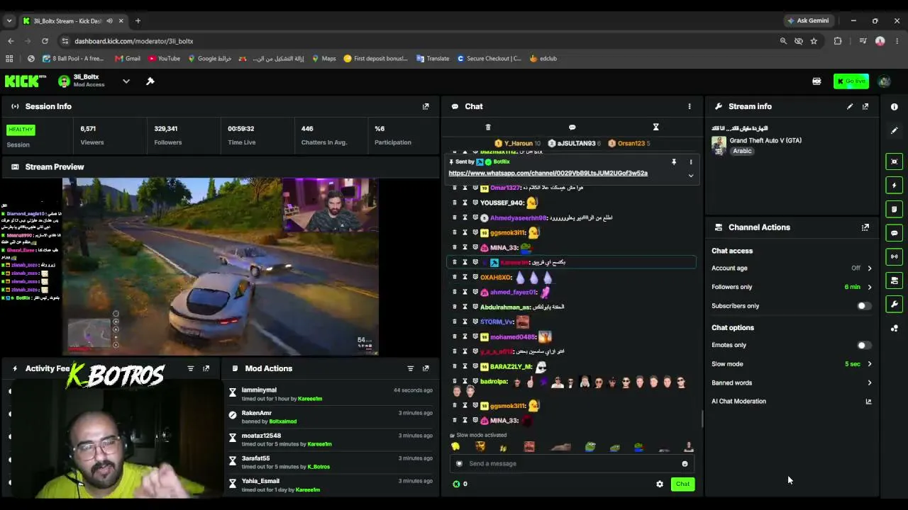Pop out the Session Info panel

[x=426, y=106]
